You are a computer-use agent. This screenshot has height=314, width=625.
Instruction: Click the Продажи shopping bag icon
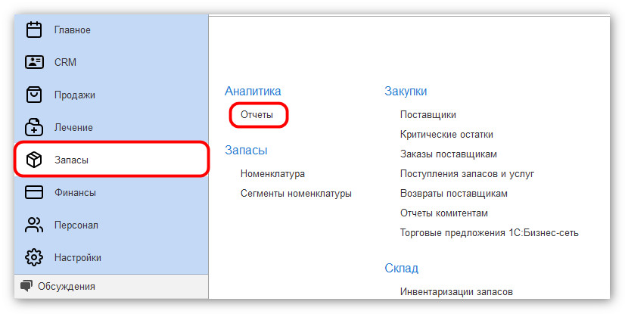pos(34,95)
